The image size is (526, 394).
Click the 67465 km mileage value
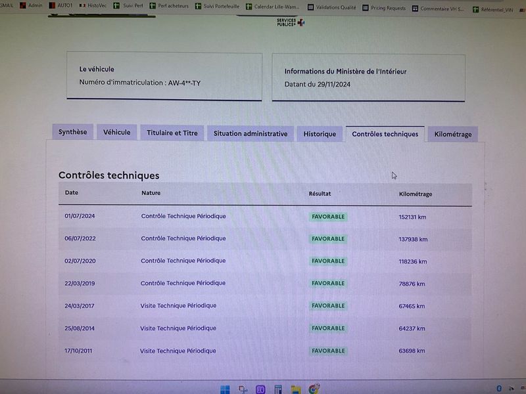pos(412,306)
